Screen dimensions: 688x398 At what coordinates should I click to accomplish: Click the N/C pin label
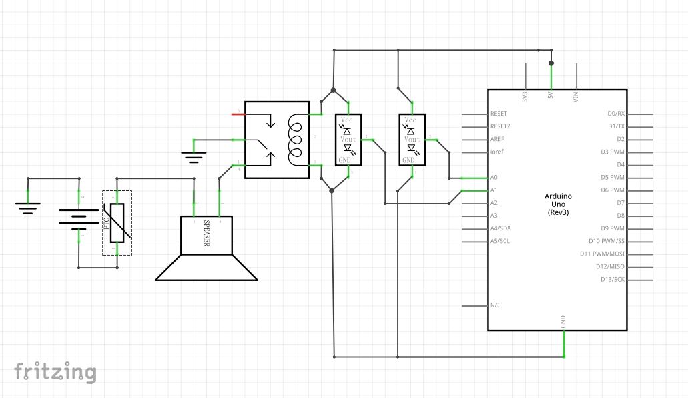(x=495, y=305)
